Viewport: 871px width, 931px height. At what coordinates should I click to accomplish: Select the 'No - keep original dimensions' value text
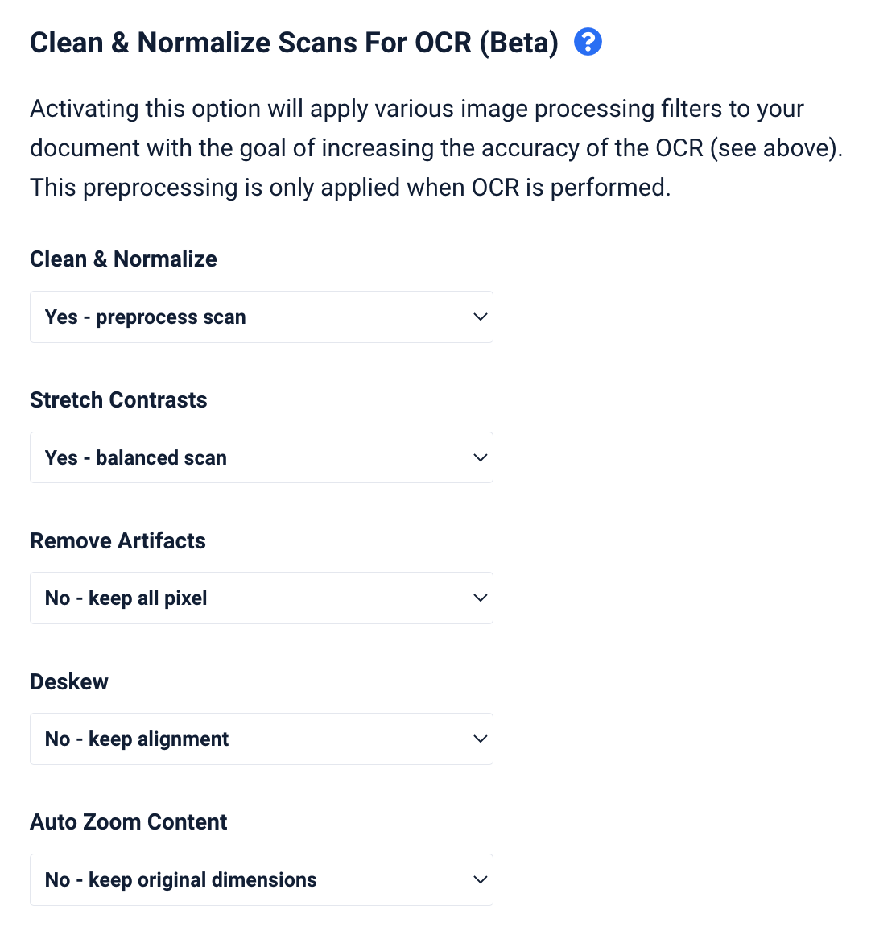[x=181, y=879]
